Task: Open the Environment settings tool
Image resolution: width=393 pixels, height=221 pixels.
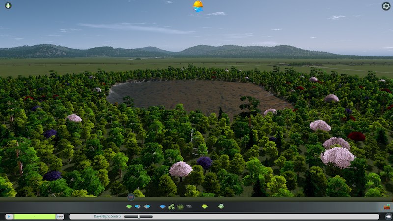Action: click(205, 207)
